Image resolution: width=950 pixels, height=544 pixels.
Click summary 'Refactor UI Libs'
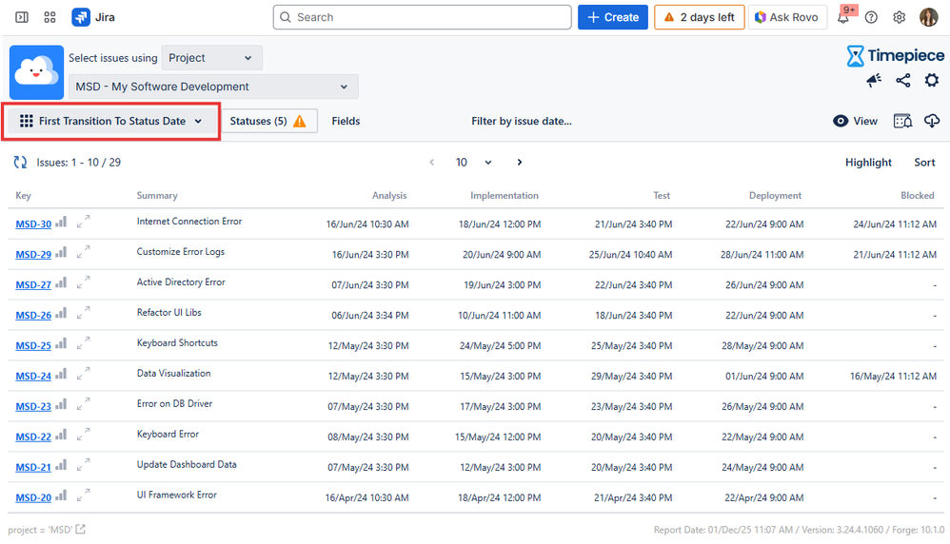(x=169, y=312)
